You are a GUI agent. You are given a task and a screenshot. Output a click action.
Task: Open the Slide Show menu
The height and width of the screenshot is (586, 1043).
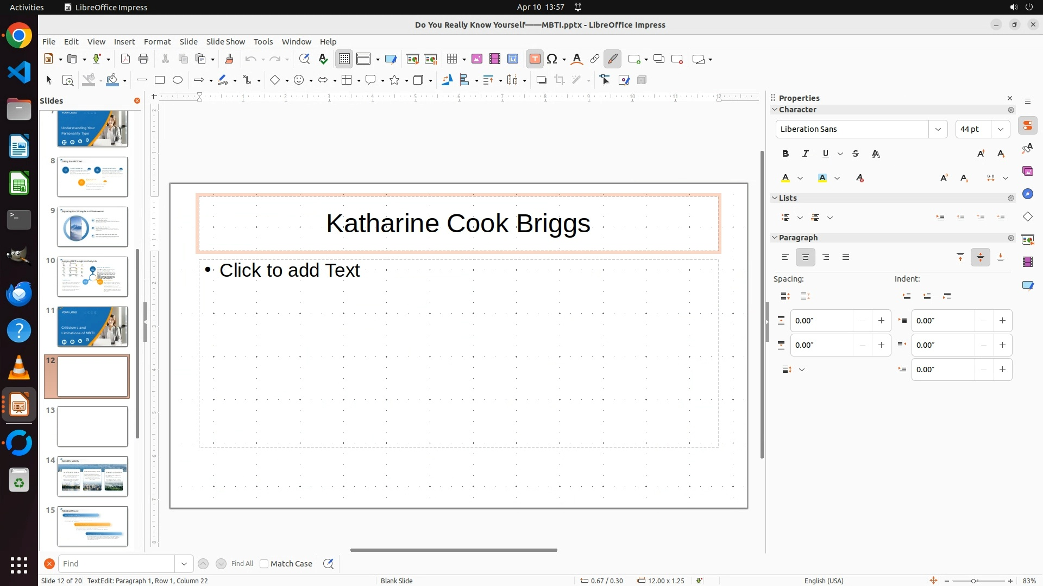pos(225,42)
